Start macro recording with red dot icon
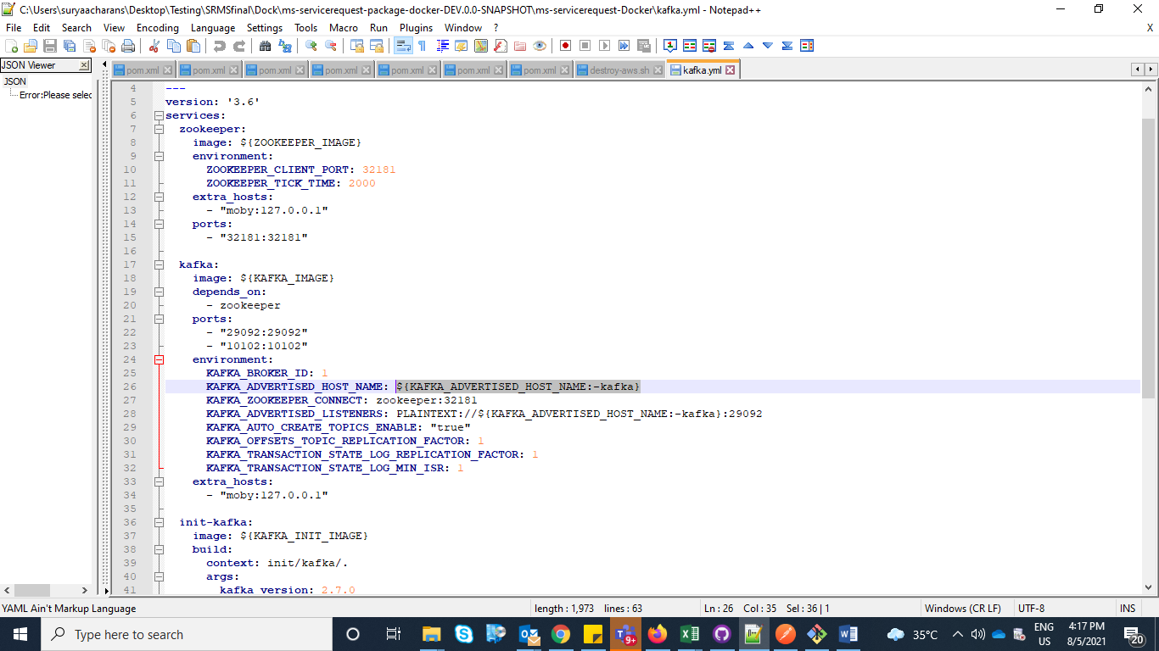This screenshot has height=651, width=1159. click(565, 46)
